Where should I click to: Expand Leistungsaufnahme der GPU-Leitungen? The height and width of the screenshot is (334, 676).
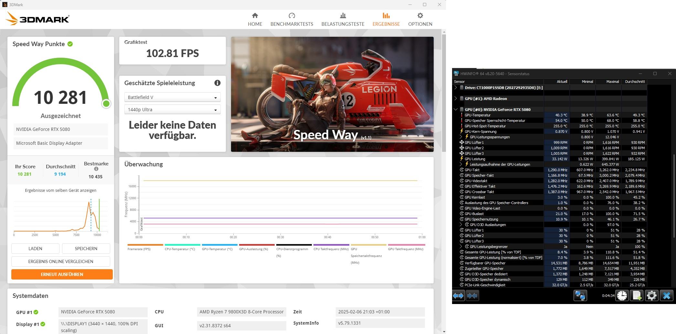(461, 164)
